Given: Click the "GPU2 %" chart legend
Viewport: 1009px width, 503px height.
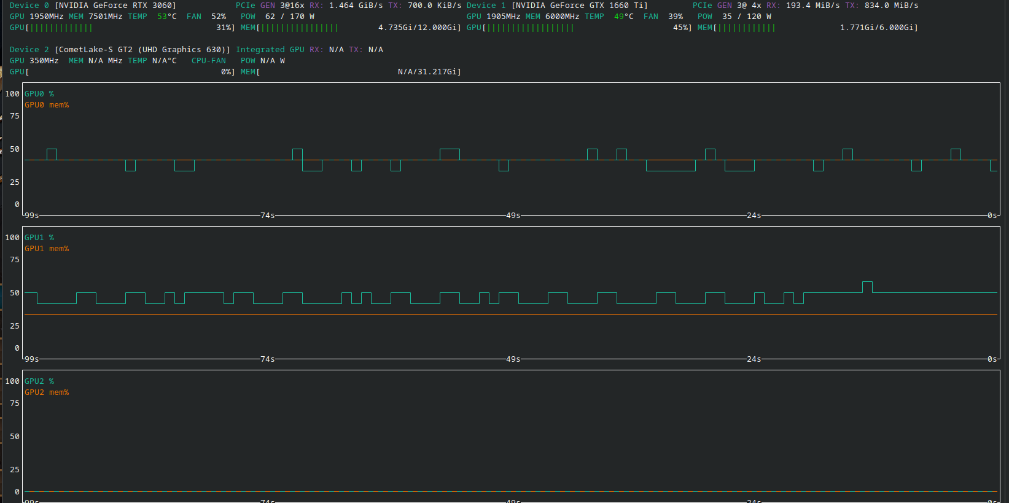Looking at the screenshot, I should coord(39,381).
